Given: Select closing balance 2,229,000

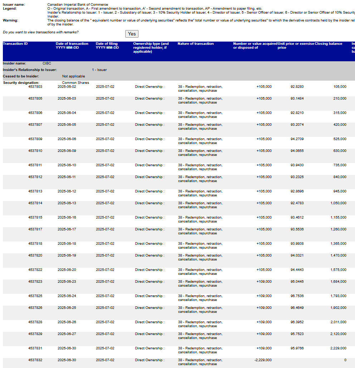Looking at the screenshot, I should click(x=339, y=348).
